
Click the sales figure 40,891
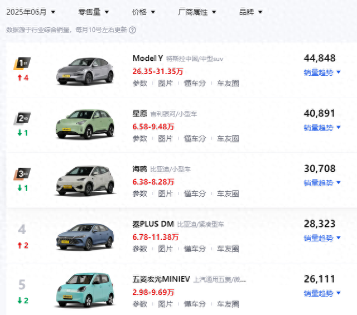(x=320, y=113)
